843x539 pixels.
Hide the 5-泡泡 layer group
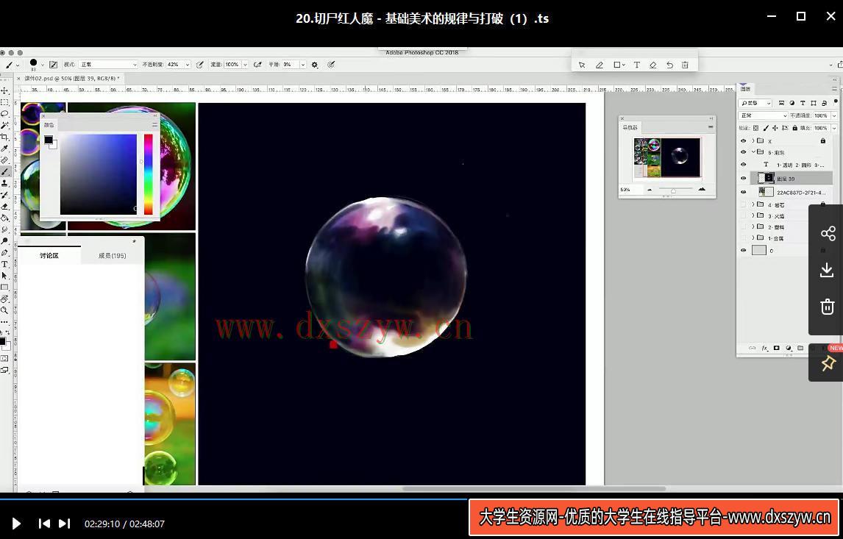(x=744, y=152)
